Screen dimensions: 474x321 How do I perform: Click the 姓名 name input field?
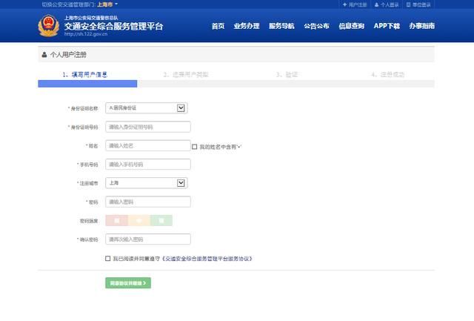click(148, 145)
